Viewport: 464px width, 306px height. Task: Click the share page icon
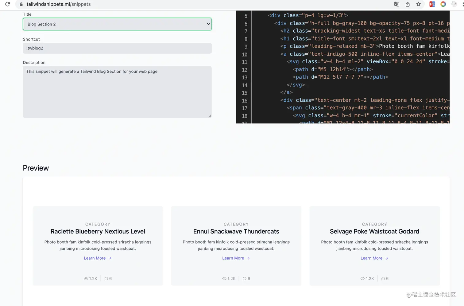[408, 4]
